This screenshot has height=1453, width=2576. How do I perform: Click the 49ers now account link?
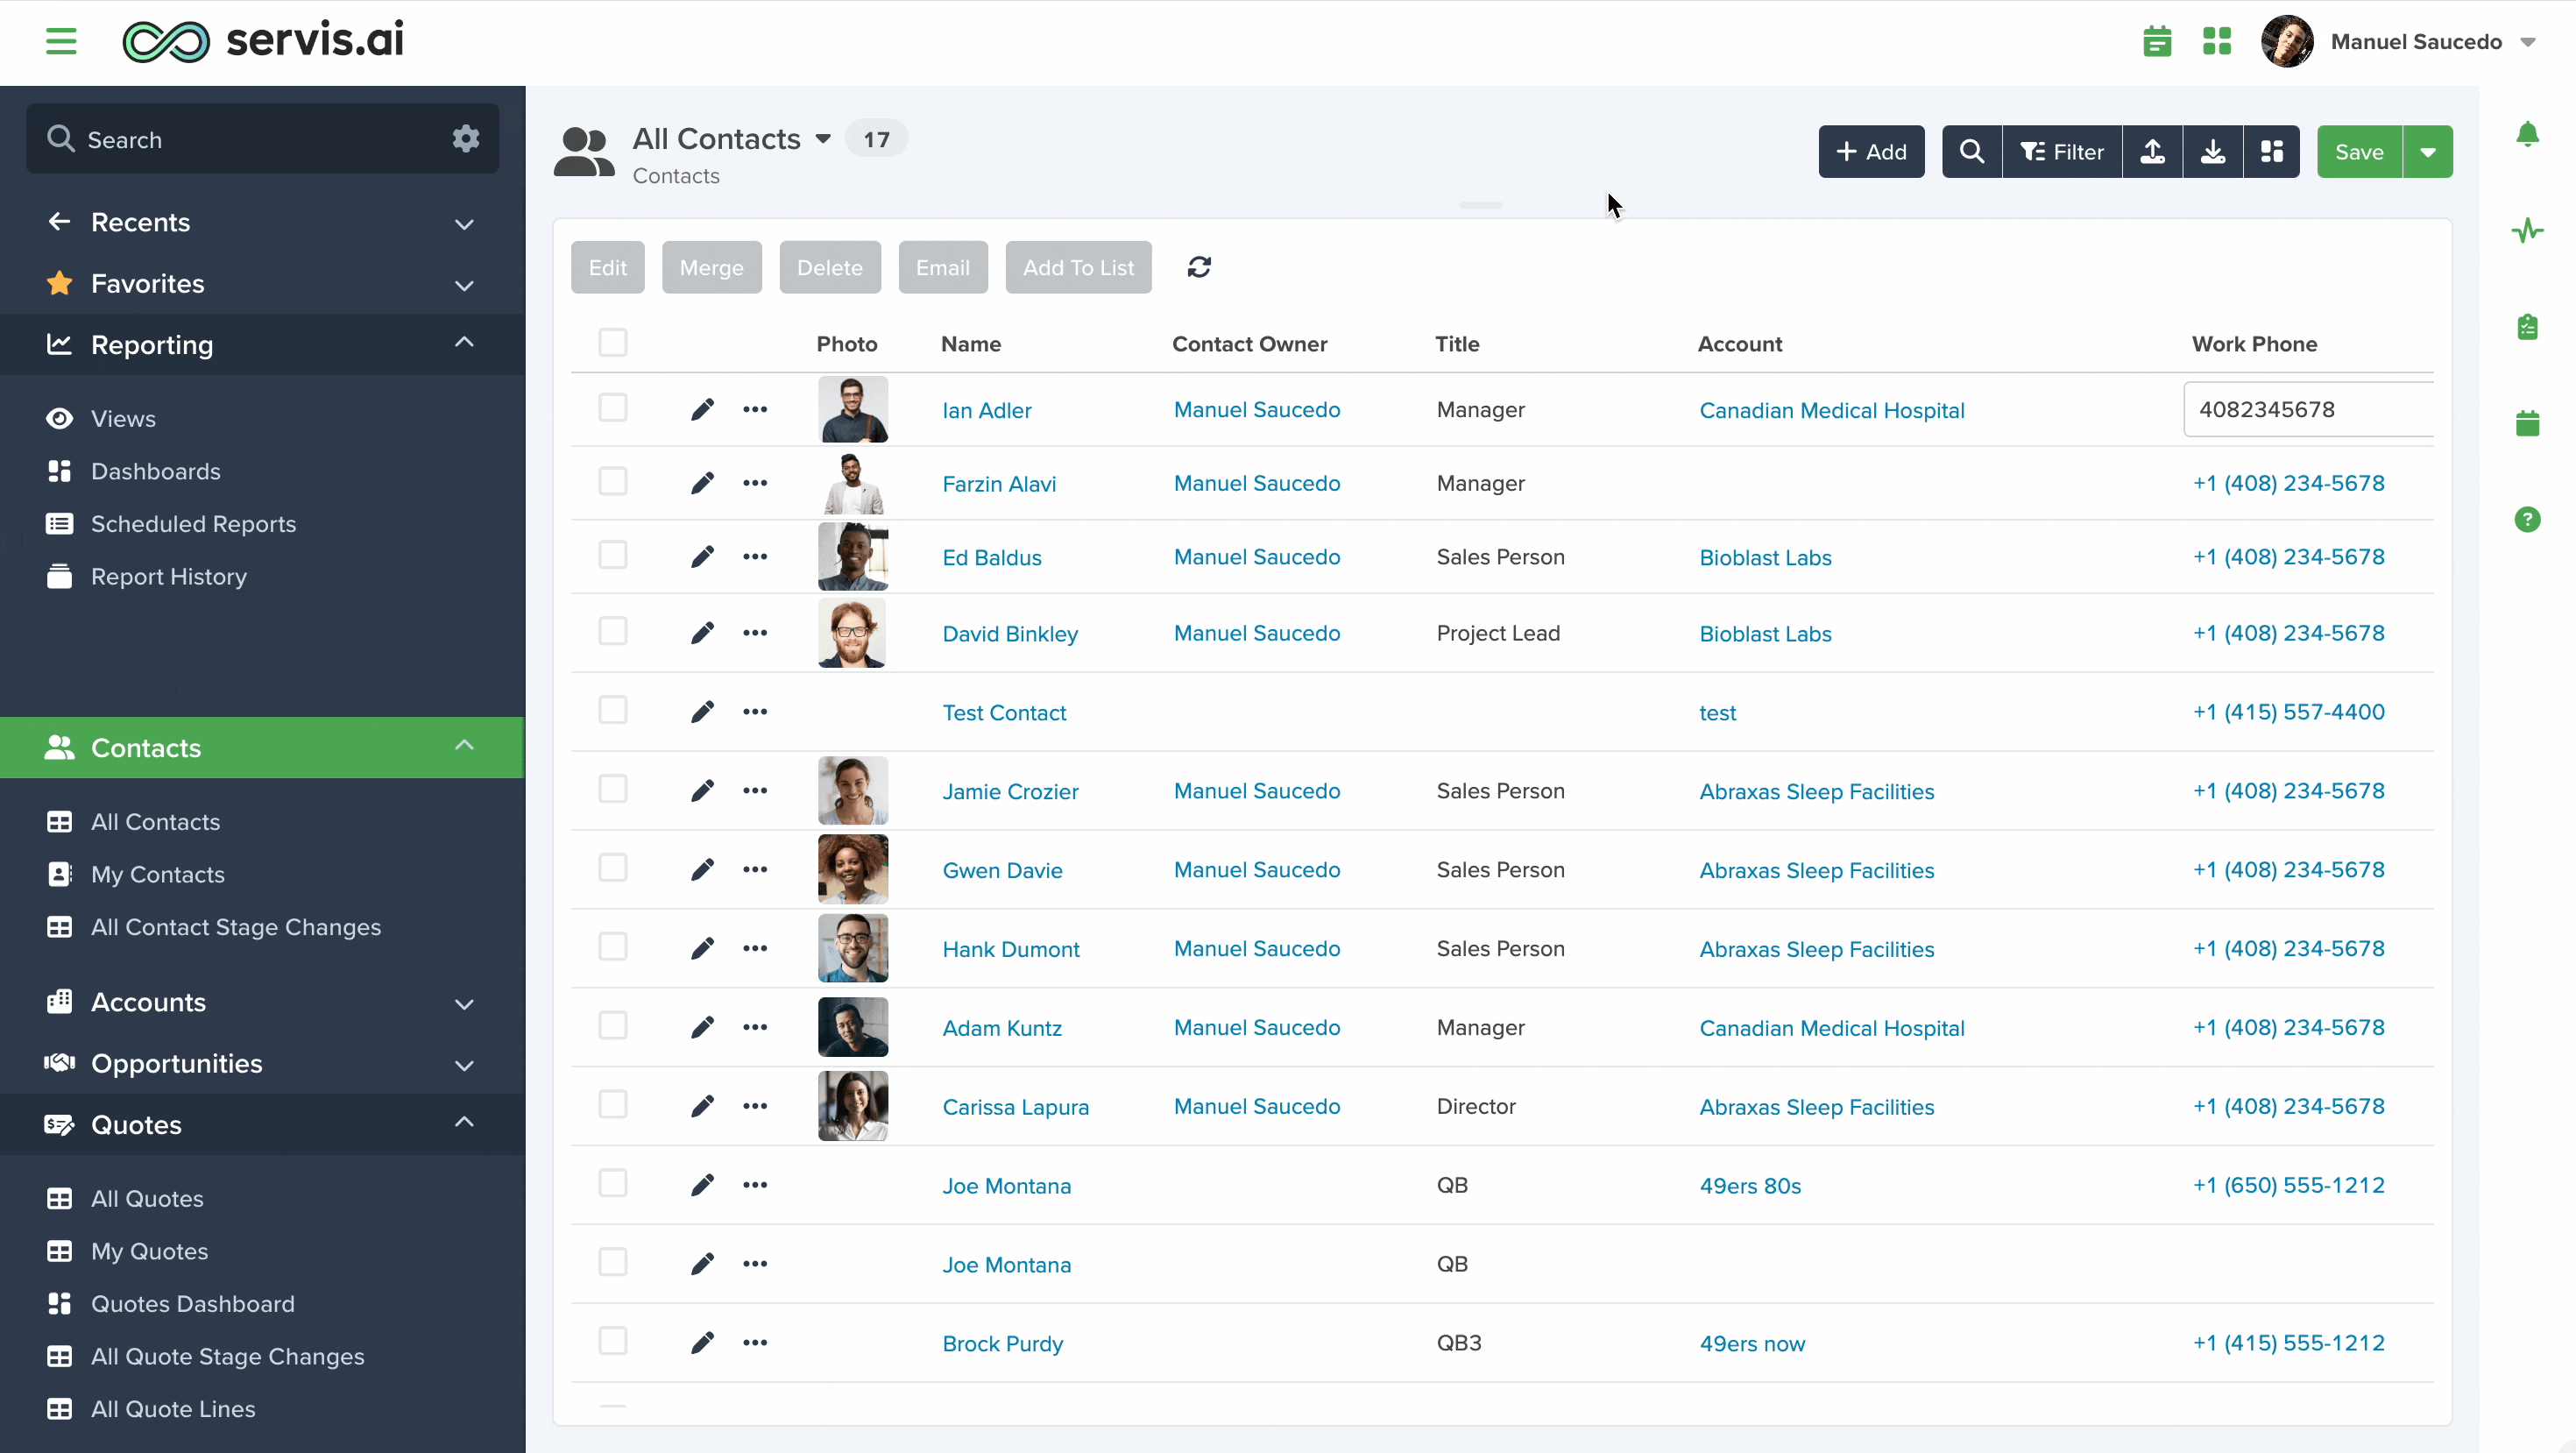(1752, 1344)
